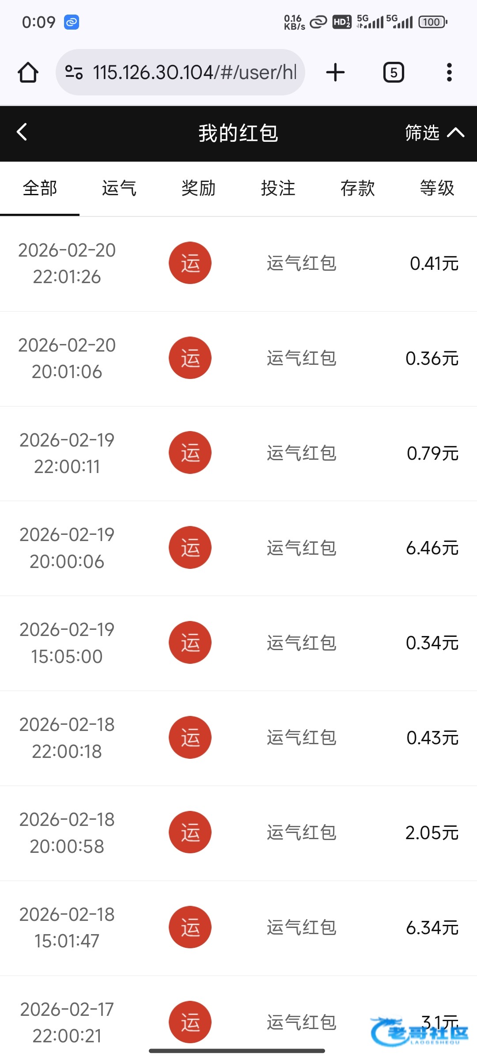Open the browser three-dot menu
Screen dimensions: 477x1060
point(449,72)
